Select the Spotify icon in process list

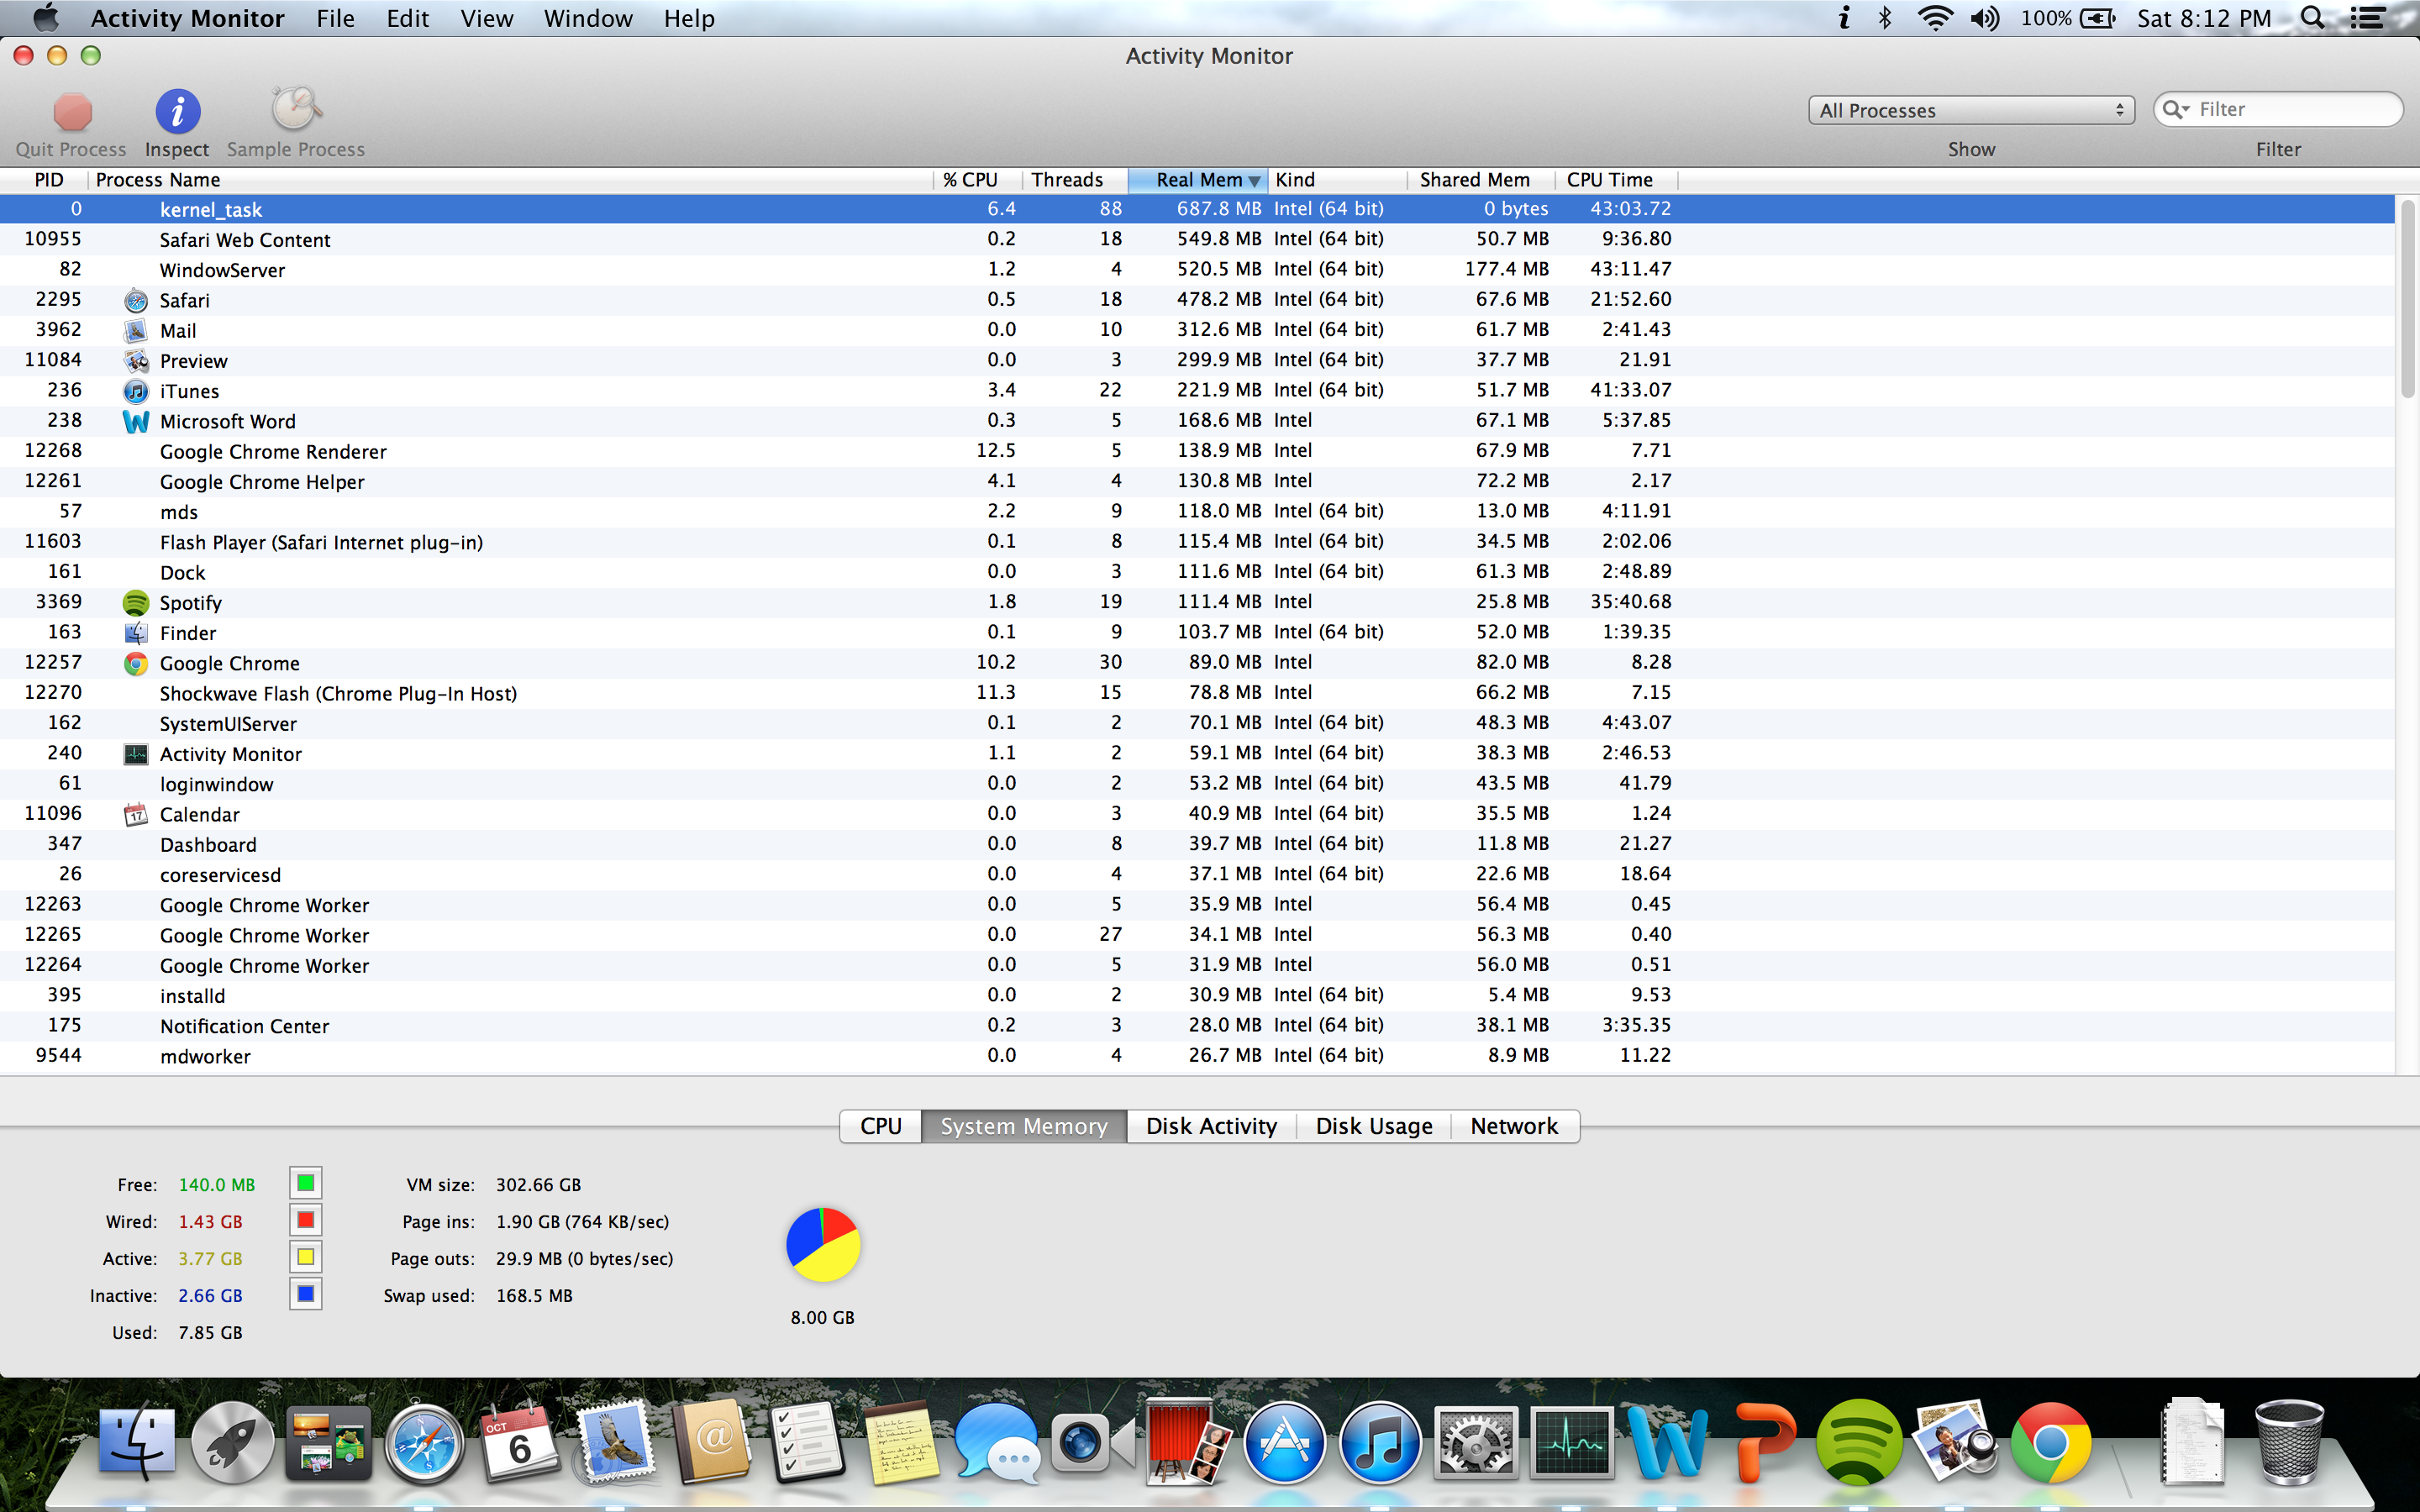(136, 603)
